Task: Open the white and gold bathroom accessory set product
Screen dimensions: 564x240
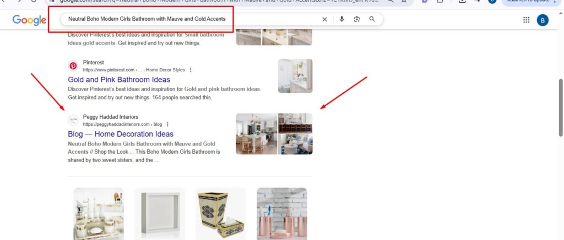Action: 99,214
